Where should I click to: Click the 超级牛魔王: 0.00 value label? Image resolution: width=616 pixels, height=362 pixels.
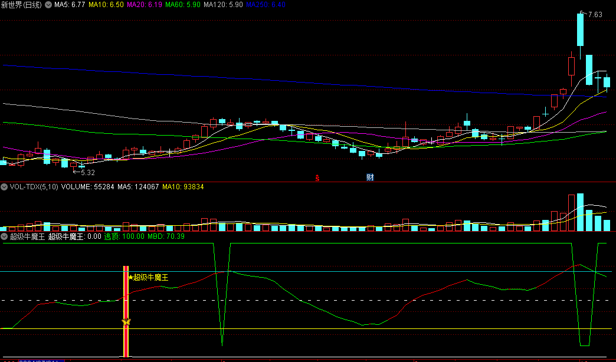pos(75,236)
